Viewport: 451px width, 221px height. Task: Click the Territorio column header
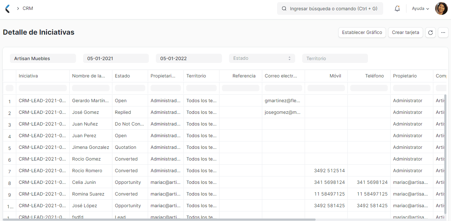(201, 76)
